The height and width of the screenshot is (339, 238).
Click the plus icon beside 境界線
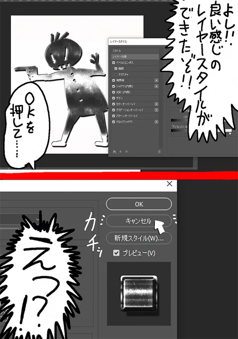point(156,80)
